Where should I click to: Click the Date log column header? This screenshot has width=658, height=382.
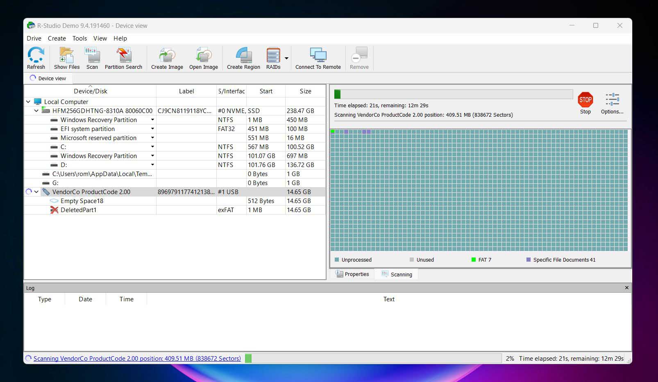coord(85,299)
